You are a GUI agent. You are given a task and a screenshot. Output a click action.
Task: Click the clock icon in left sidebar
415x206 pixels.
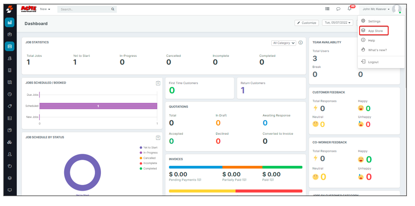click(10, 94)
